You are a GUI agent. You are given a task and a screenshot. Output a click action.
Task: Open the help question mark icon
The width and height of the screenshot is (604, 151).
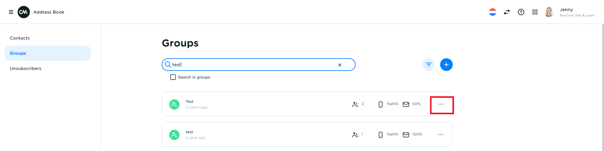(521, 12)
